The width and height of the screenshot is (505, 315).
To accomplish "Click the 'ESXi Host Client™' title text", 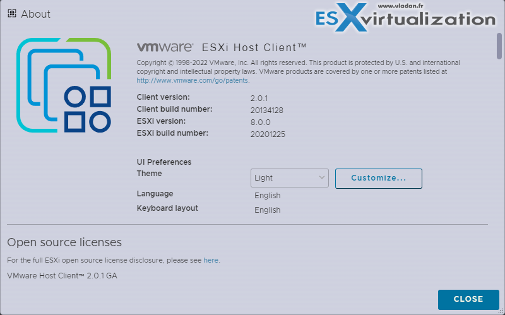I will pyautogui.click(x=254, y=48).
